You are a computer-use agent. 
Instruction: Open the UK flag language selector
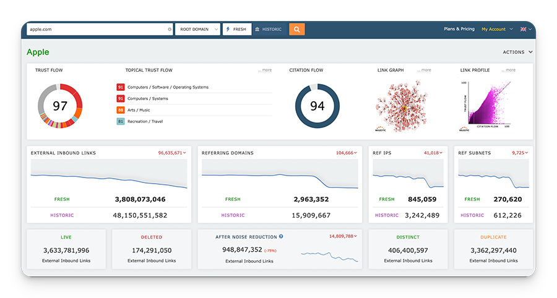pos(525,29)
